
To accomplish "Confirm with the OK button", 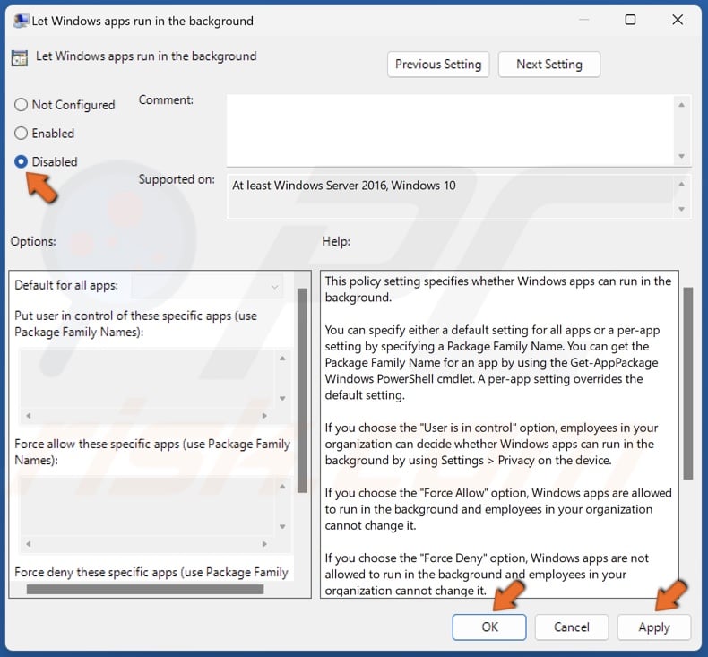I will tap(489, 627).
